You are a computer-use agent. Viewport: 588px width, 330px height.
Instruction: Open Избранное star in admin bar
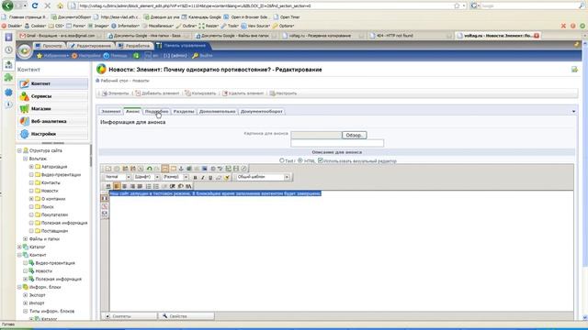point(52,55)
